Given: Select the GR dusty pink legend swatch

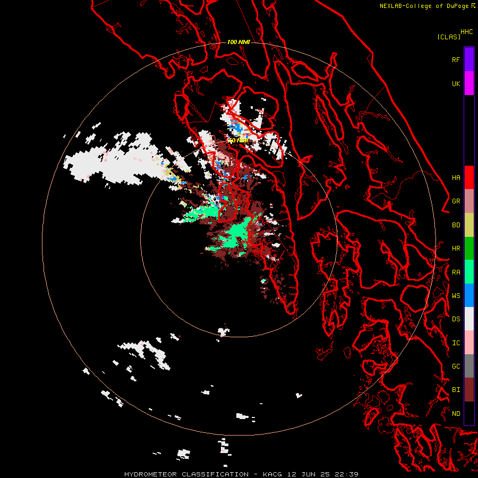Looking at the screenshot, I should tap(469, 201).
